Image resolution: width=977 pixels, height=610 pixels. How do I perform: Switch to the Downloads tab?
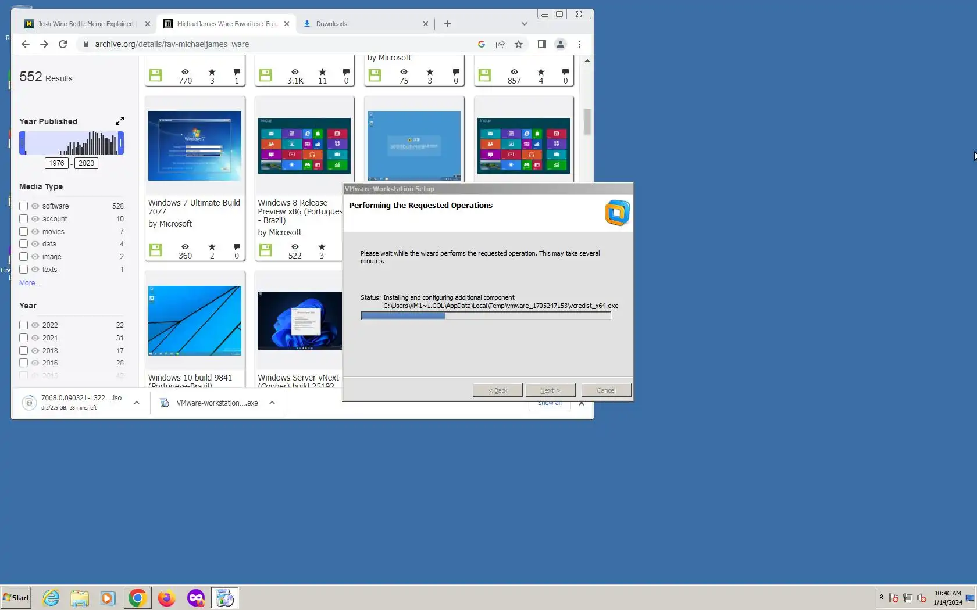[366, 24]
